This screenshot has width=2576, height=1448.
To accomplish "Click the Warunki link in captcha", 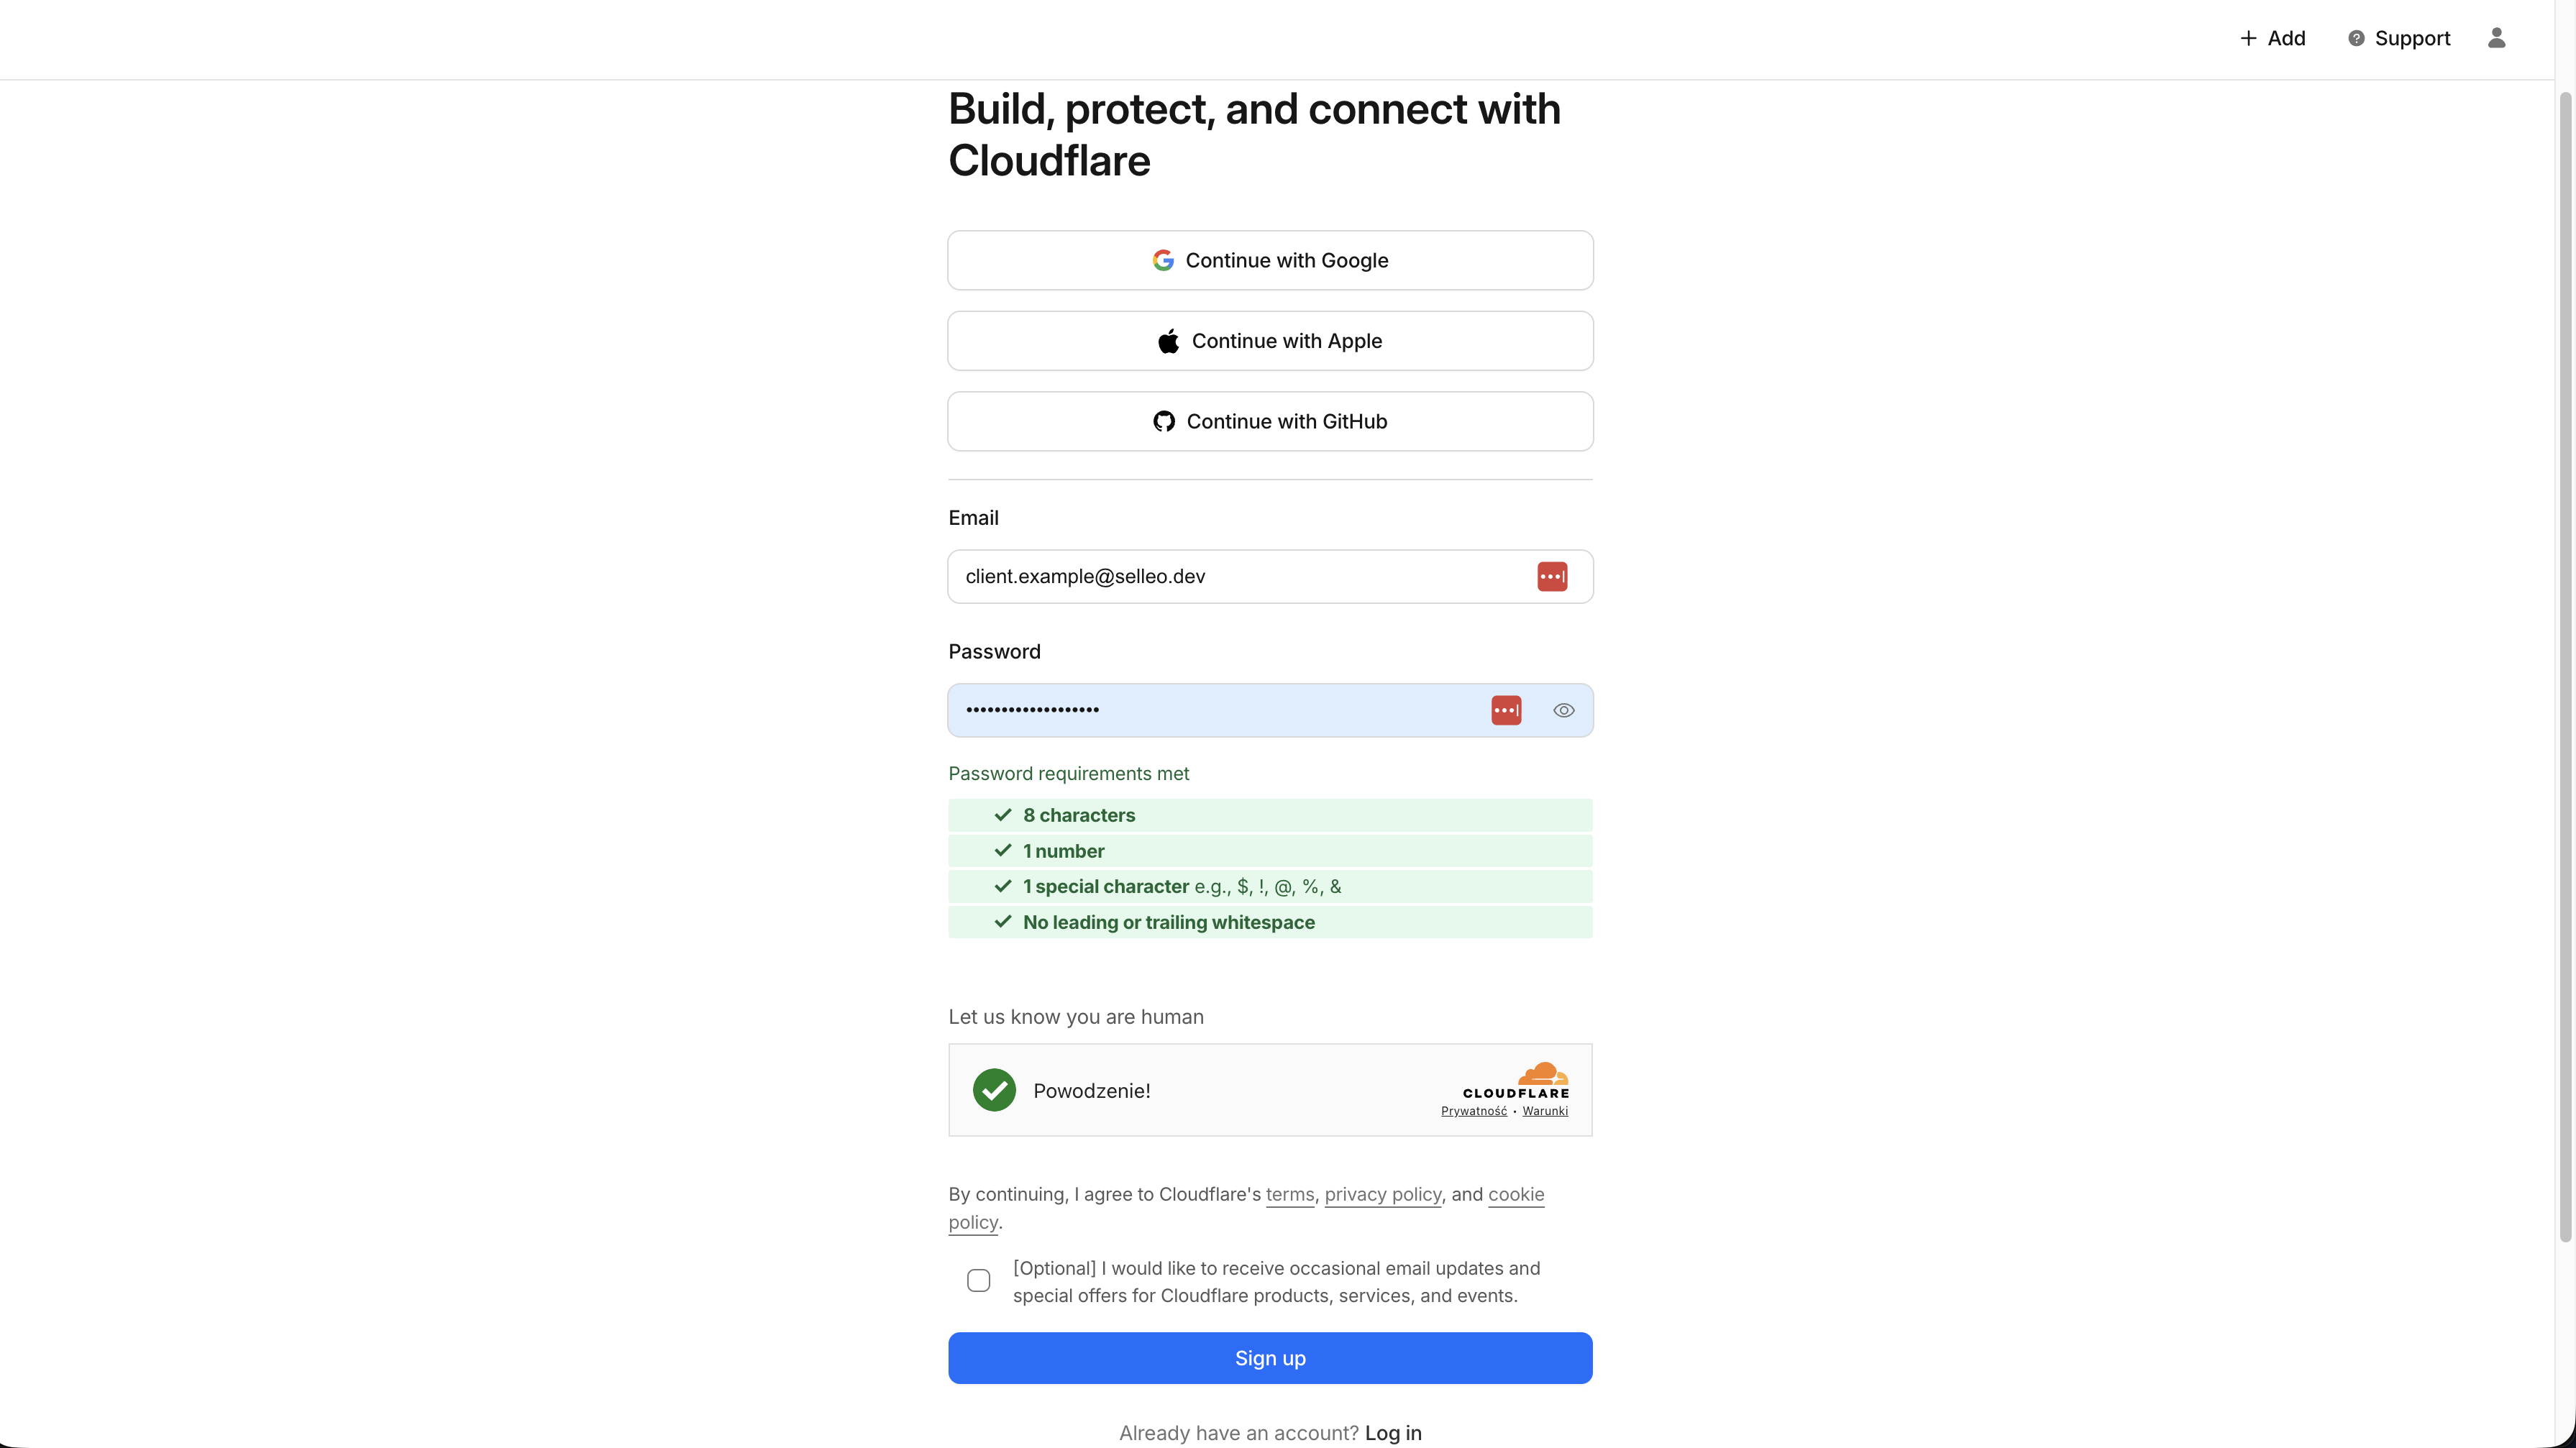I will click(x=1545, y=1111).
